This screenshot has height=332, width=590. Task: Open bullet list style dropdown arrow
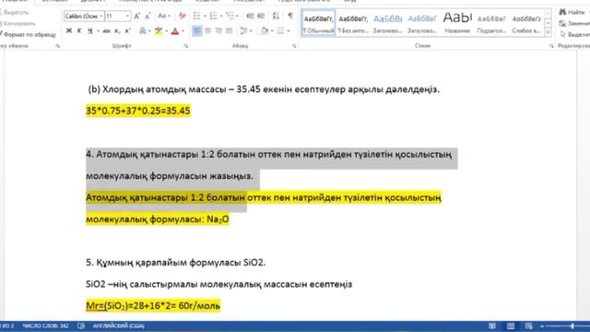[205, 17]
